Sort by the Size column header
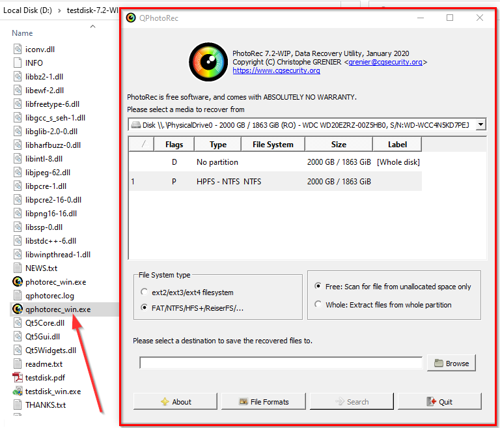 tap(339, 144)
